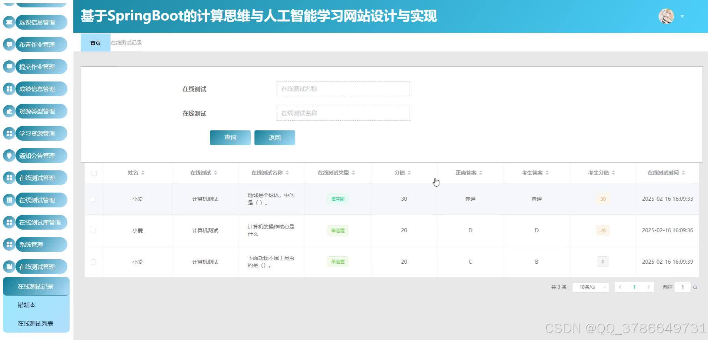Screen dimensions: 708x340
Task: Select 在线测试记录 in the sidebar submenu
Action: click(36, 286)
